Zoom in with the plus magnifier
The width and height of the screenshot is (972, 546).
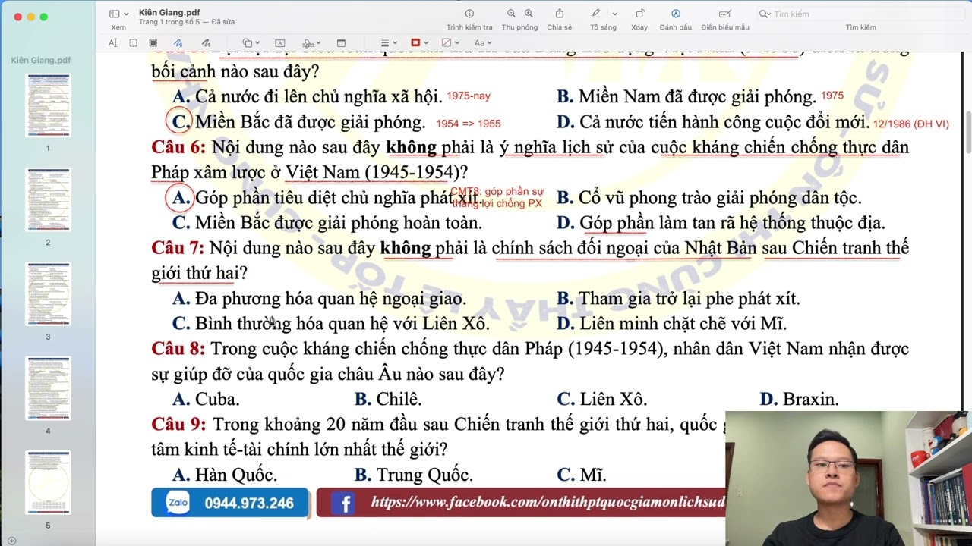[529, 14]
